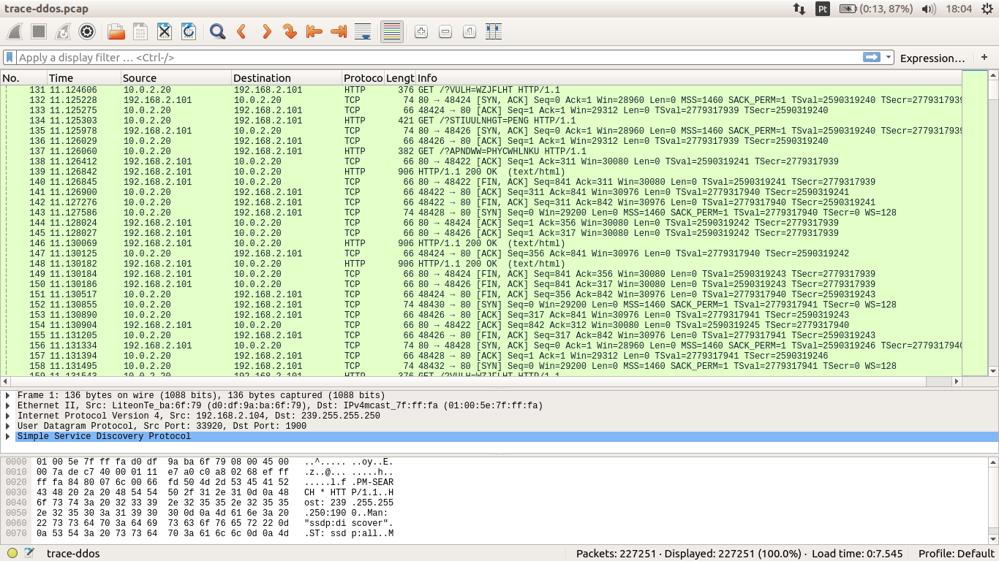Viewport: 999px width, 561px height.
Task: Reload this capture file
Action: tap(189, 31)
